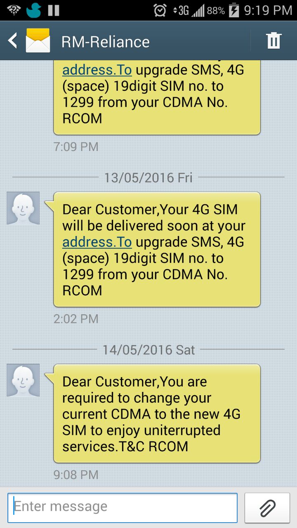297x528 pixels.
Task: Open address.To link in 13/05/2016 message
Action: coord(97,242)
